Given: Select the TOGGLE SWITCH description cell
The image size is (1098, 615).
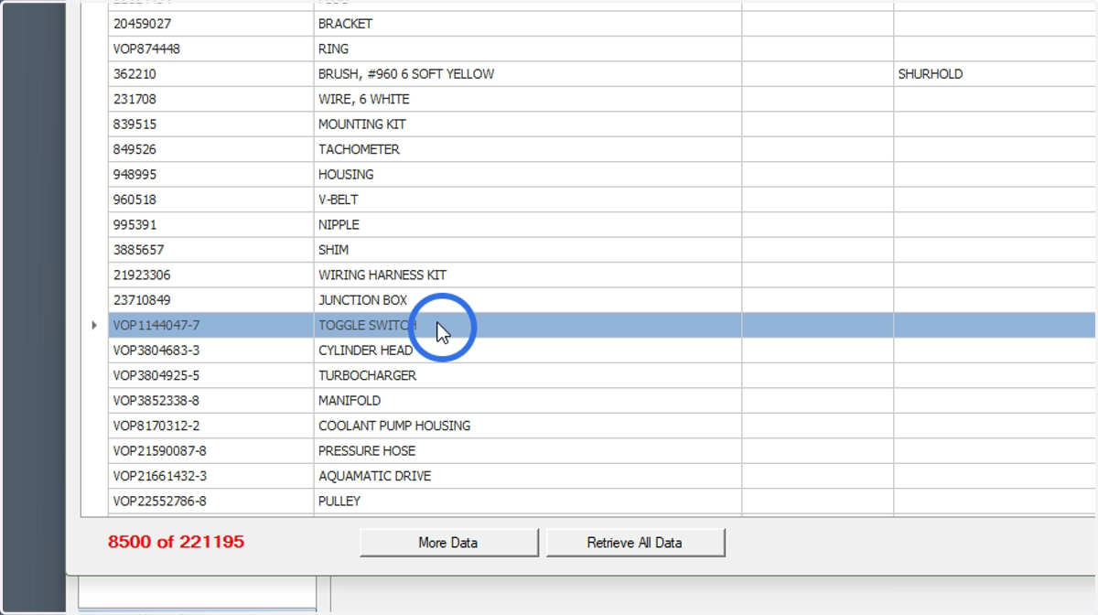Looking at the screenshot, I should tap(527, 326).
